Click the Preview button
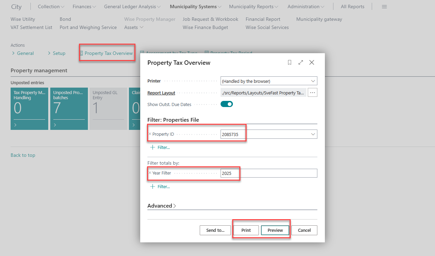This screenshot has height=256, width=435. 275,230
